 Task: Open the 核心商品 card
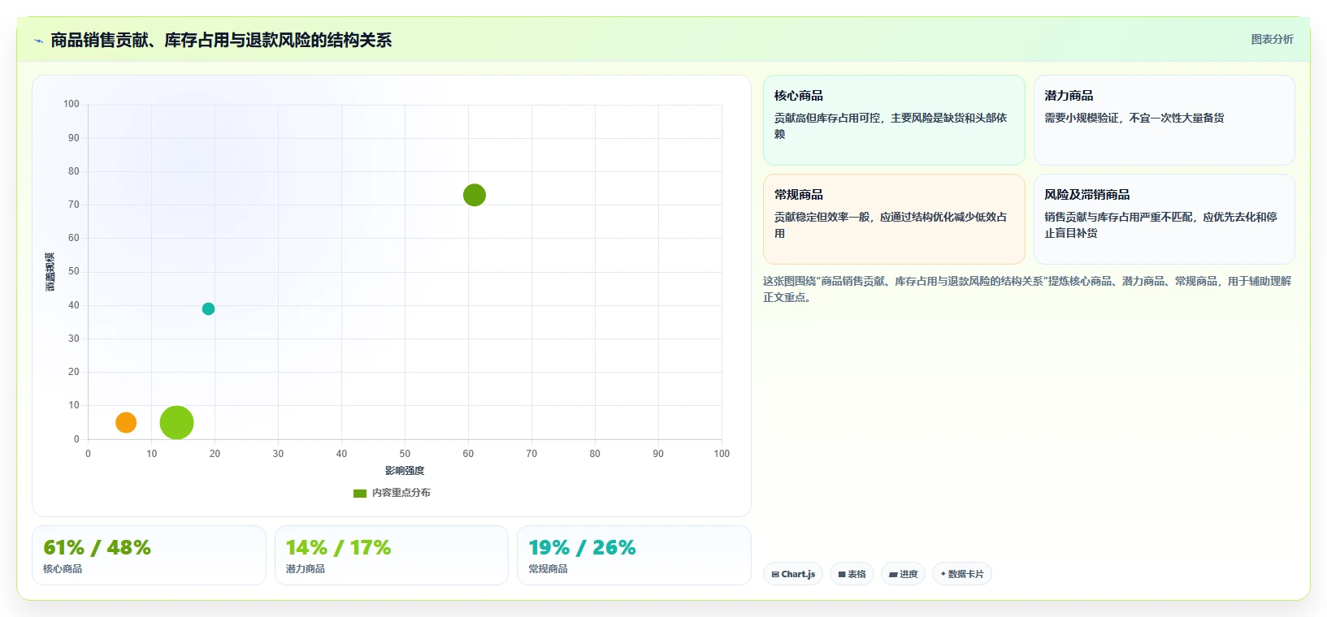[894, 120]
